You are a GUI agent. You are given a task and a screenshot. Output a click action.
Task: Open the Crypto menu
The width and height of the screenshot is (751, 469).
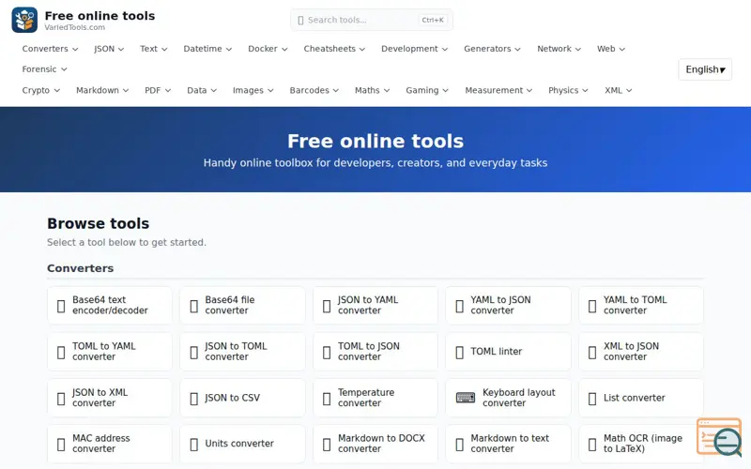tap(40, 90)
